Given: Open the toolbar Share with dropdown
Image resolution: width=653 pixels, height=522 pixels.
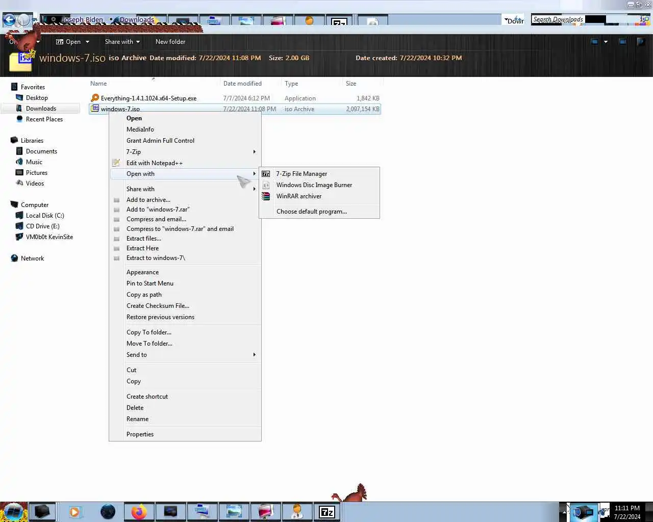Looking at the screenshot, I should pos(122,42).
